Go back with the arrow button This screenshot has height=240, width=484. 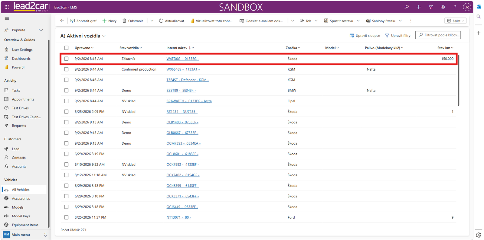62,21
